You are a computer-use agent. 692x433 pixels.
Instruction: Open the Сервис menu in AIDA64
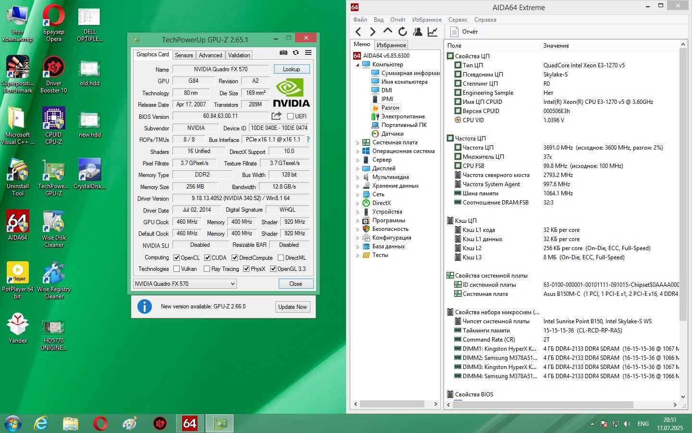tap(457, 20)
